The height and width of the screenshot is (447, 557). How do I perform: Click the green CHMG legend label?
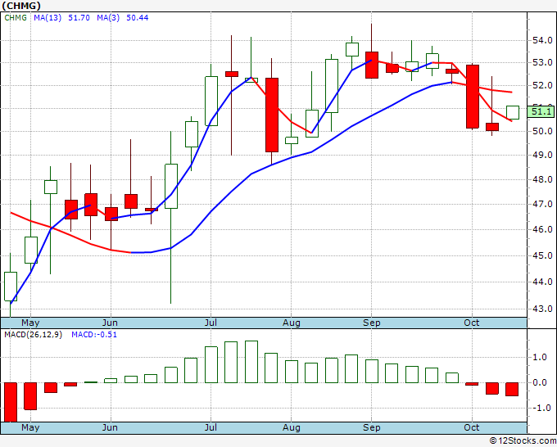(16, 18)
